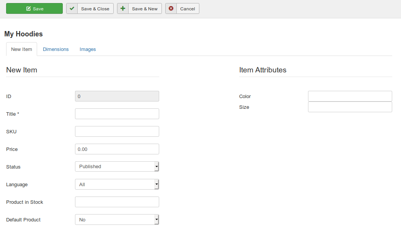Expand the Status dropdown
This screenshot has height=231, width=401.
tap(117, 167)
